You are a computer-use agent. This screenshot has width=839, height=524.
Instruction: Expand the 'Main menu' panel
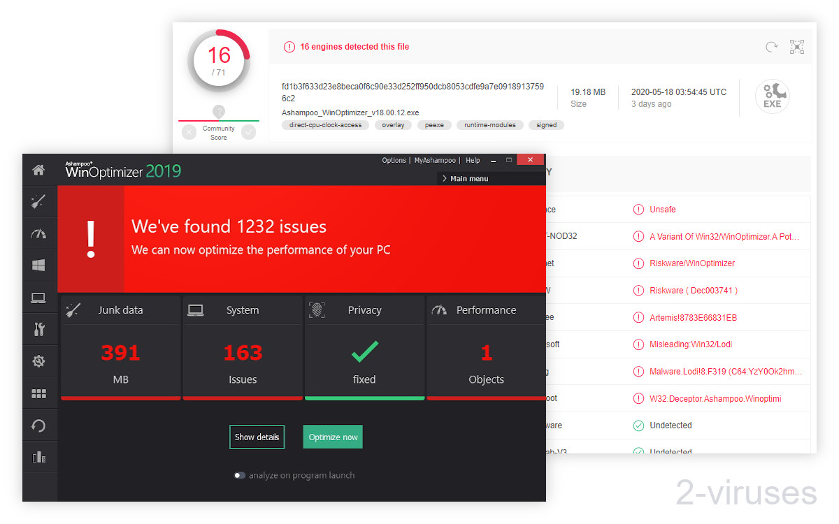pyautogui.click(x=491, y=179)
